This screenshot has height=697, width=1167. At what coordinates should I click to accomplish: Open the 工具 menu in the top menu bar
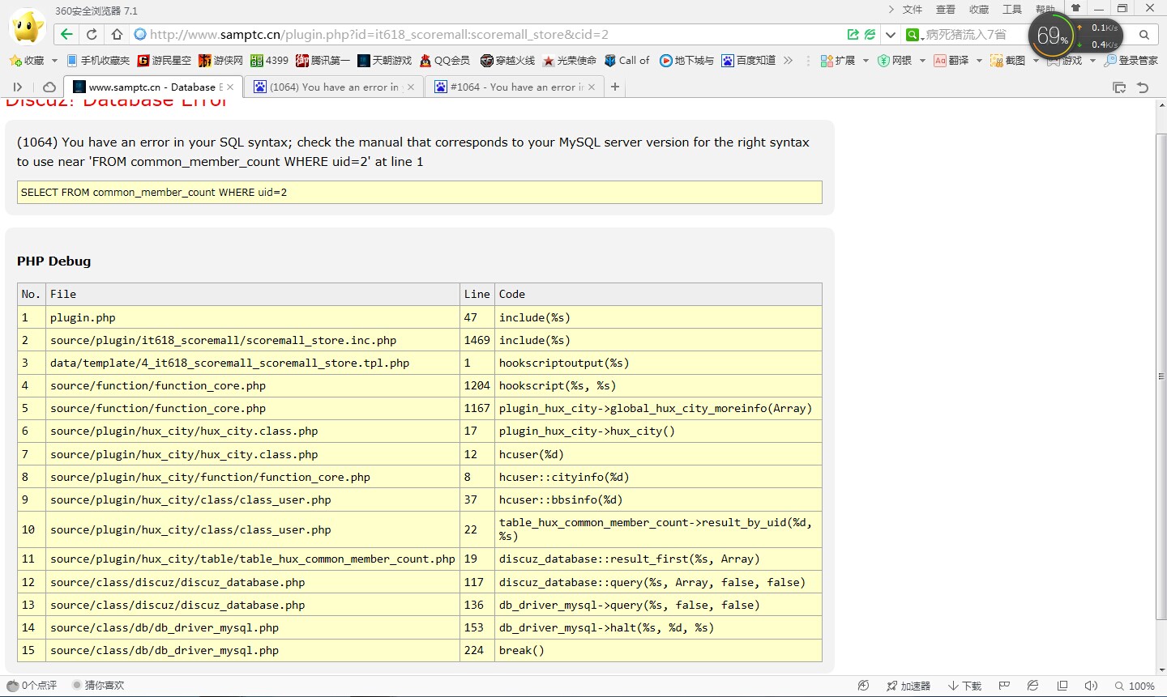(x=1011, y=10)
